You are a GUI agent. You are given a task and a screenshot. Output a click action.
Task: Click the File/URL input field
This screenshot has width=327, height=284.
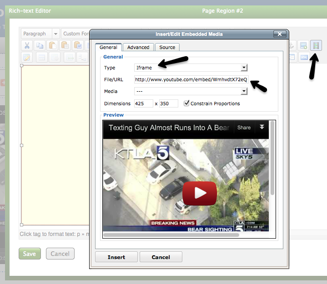click(x=191, y=79)
